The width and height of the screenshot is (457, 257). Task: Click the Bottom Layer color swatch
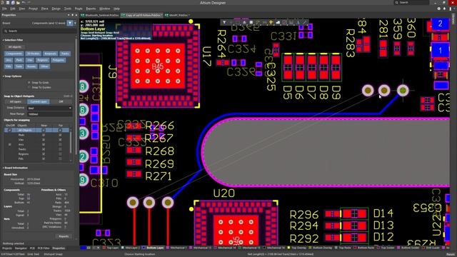(144, 248)
